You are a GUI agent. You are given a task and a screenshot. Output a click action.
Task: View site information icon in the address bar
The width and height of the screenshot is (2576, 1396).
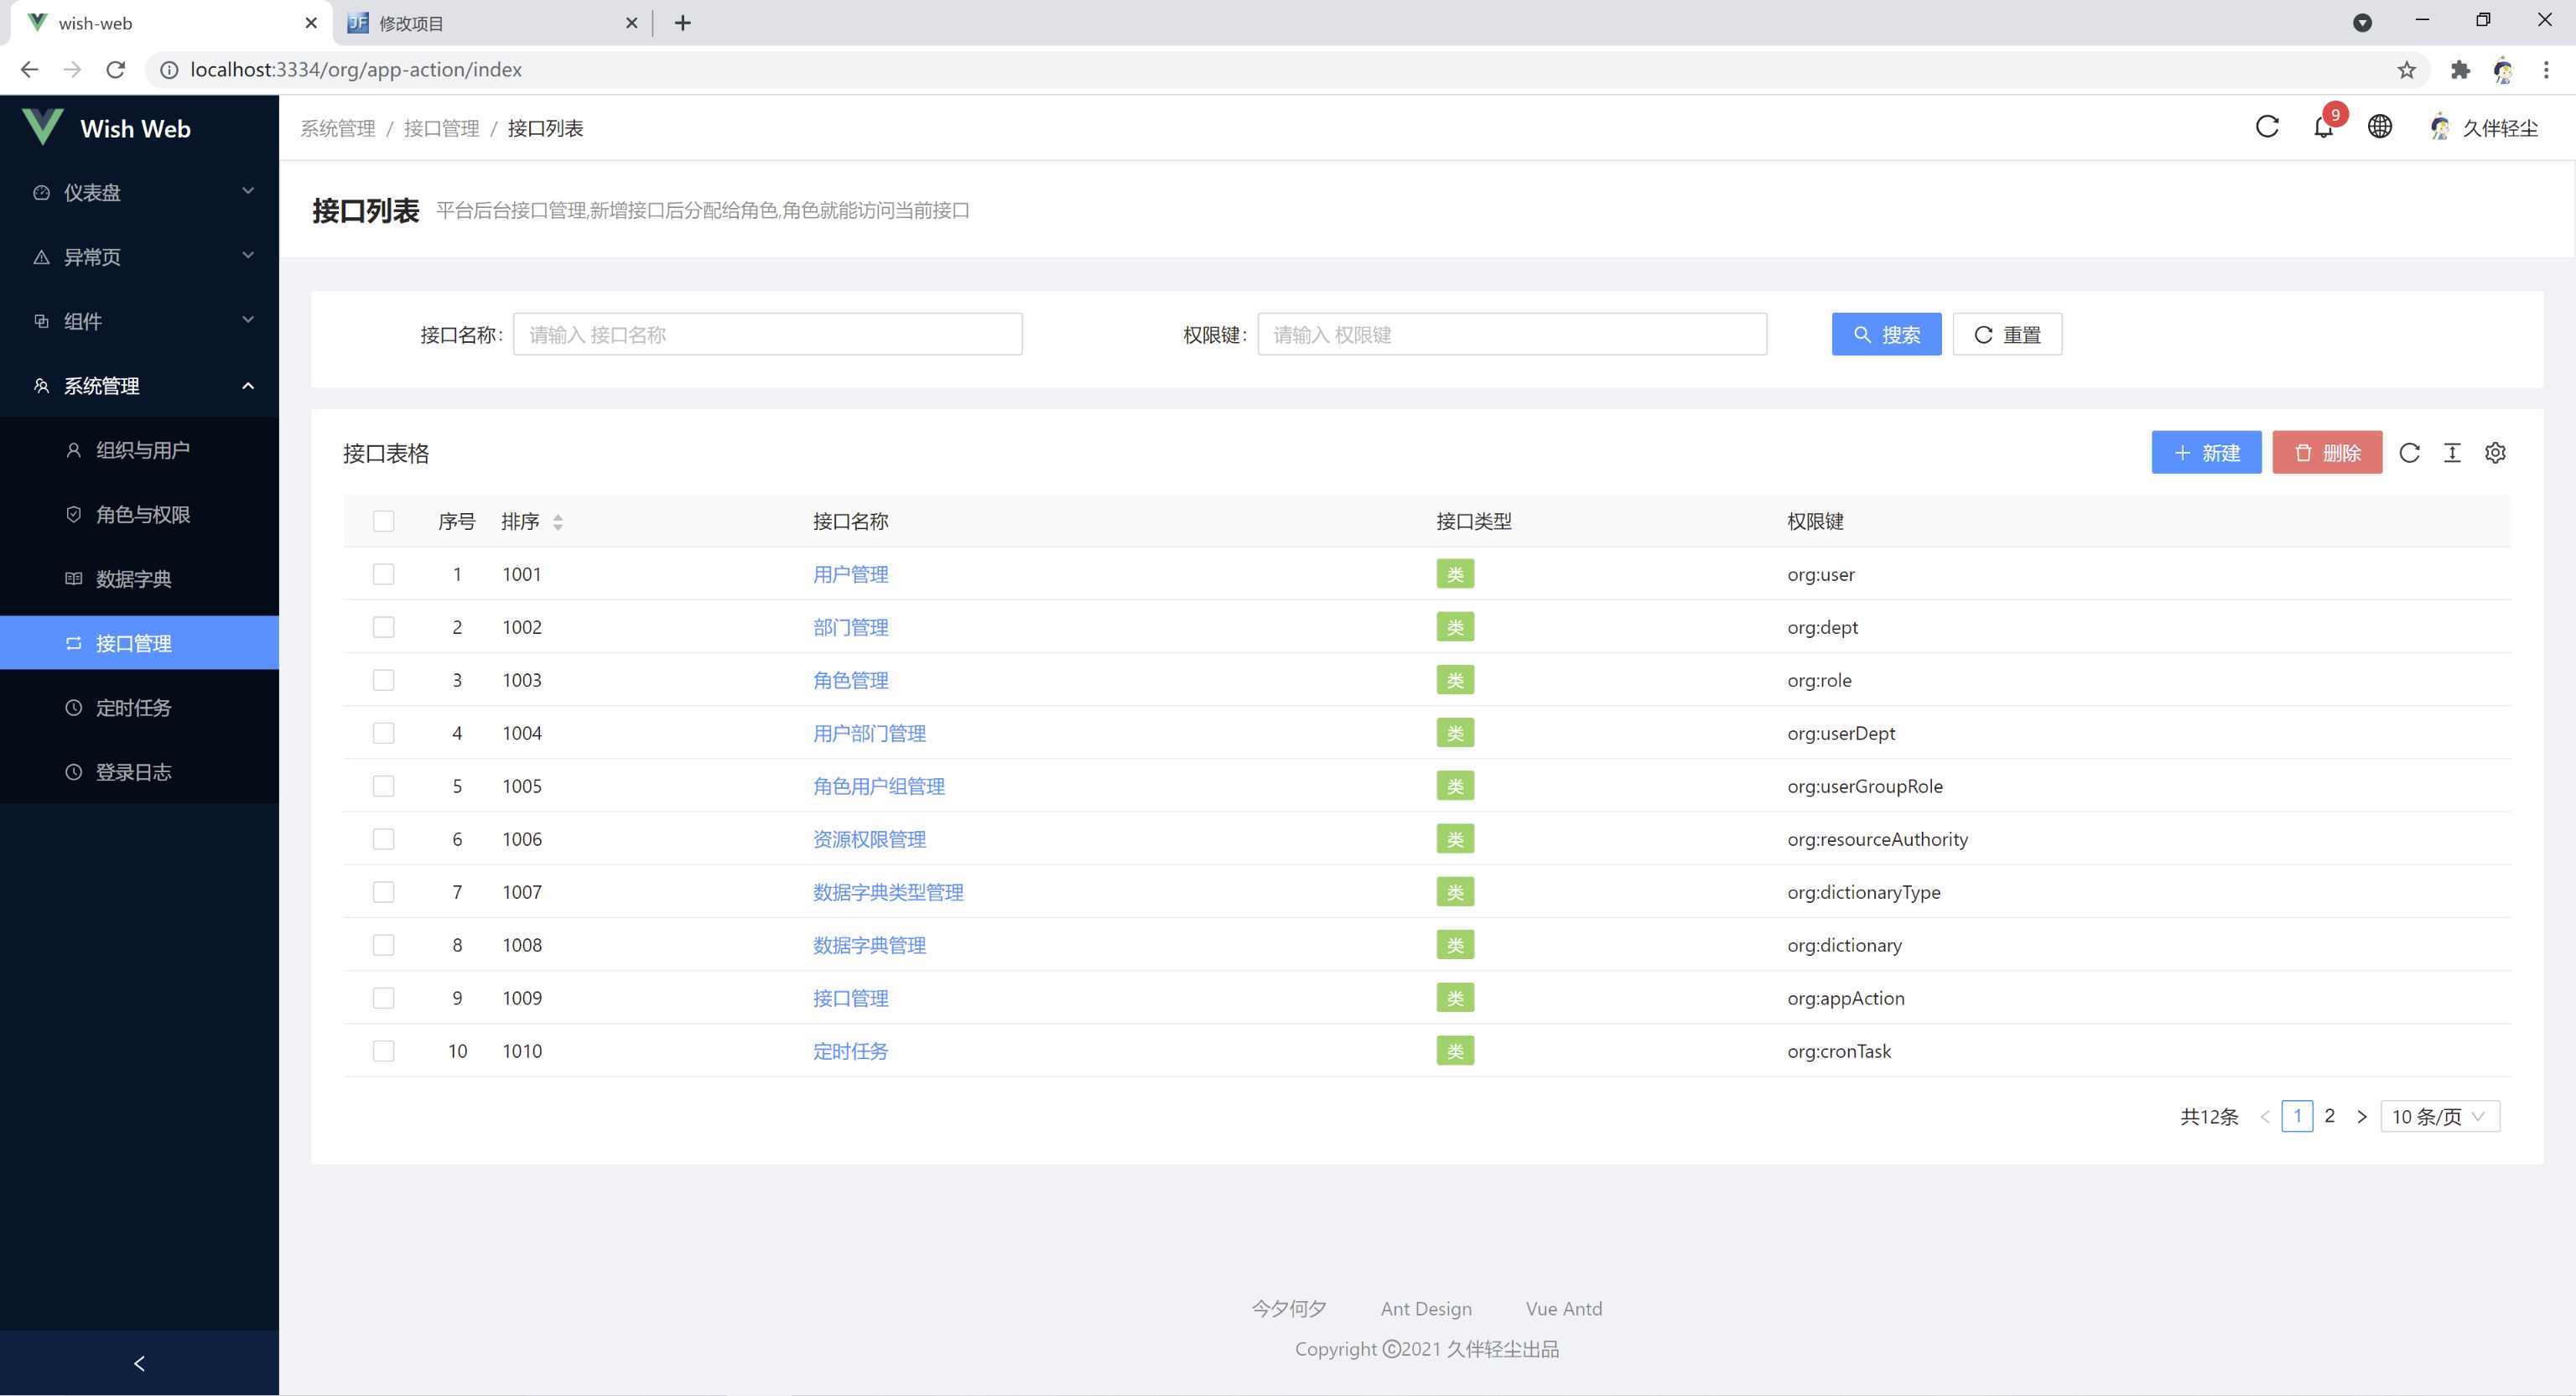(x=169, y=70)
